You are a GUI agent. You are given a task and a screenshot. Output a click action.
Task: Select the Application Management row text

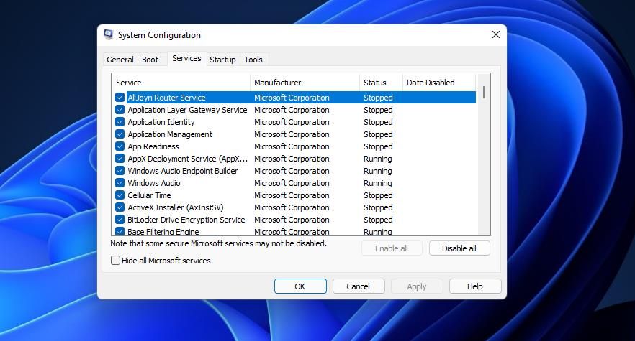click(170, 134)
